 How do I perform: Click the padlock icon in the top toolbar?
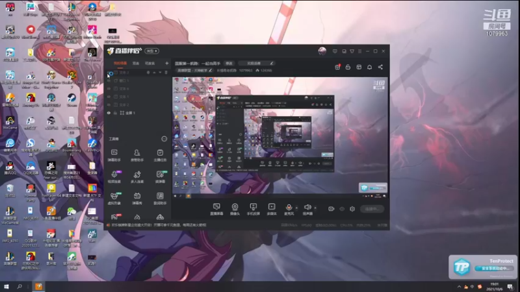348,67
